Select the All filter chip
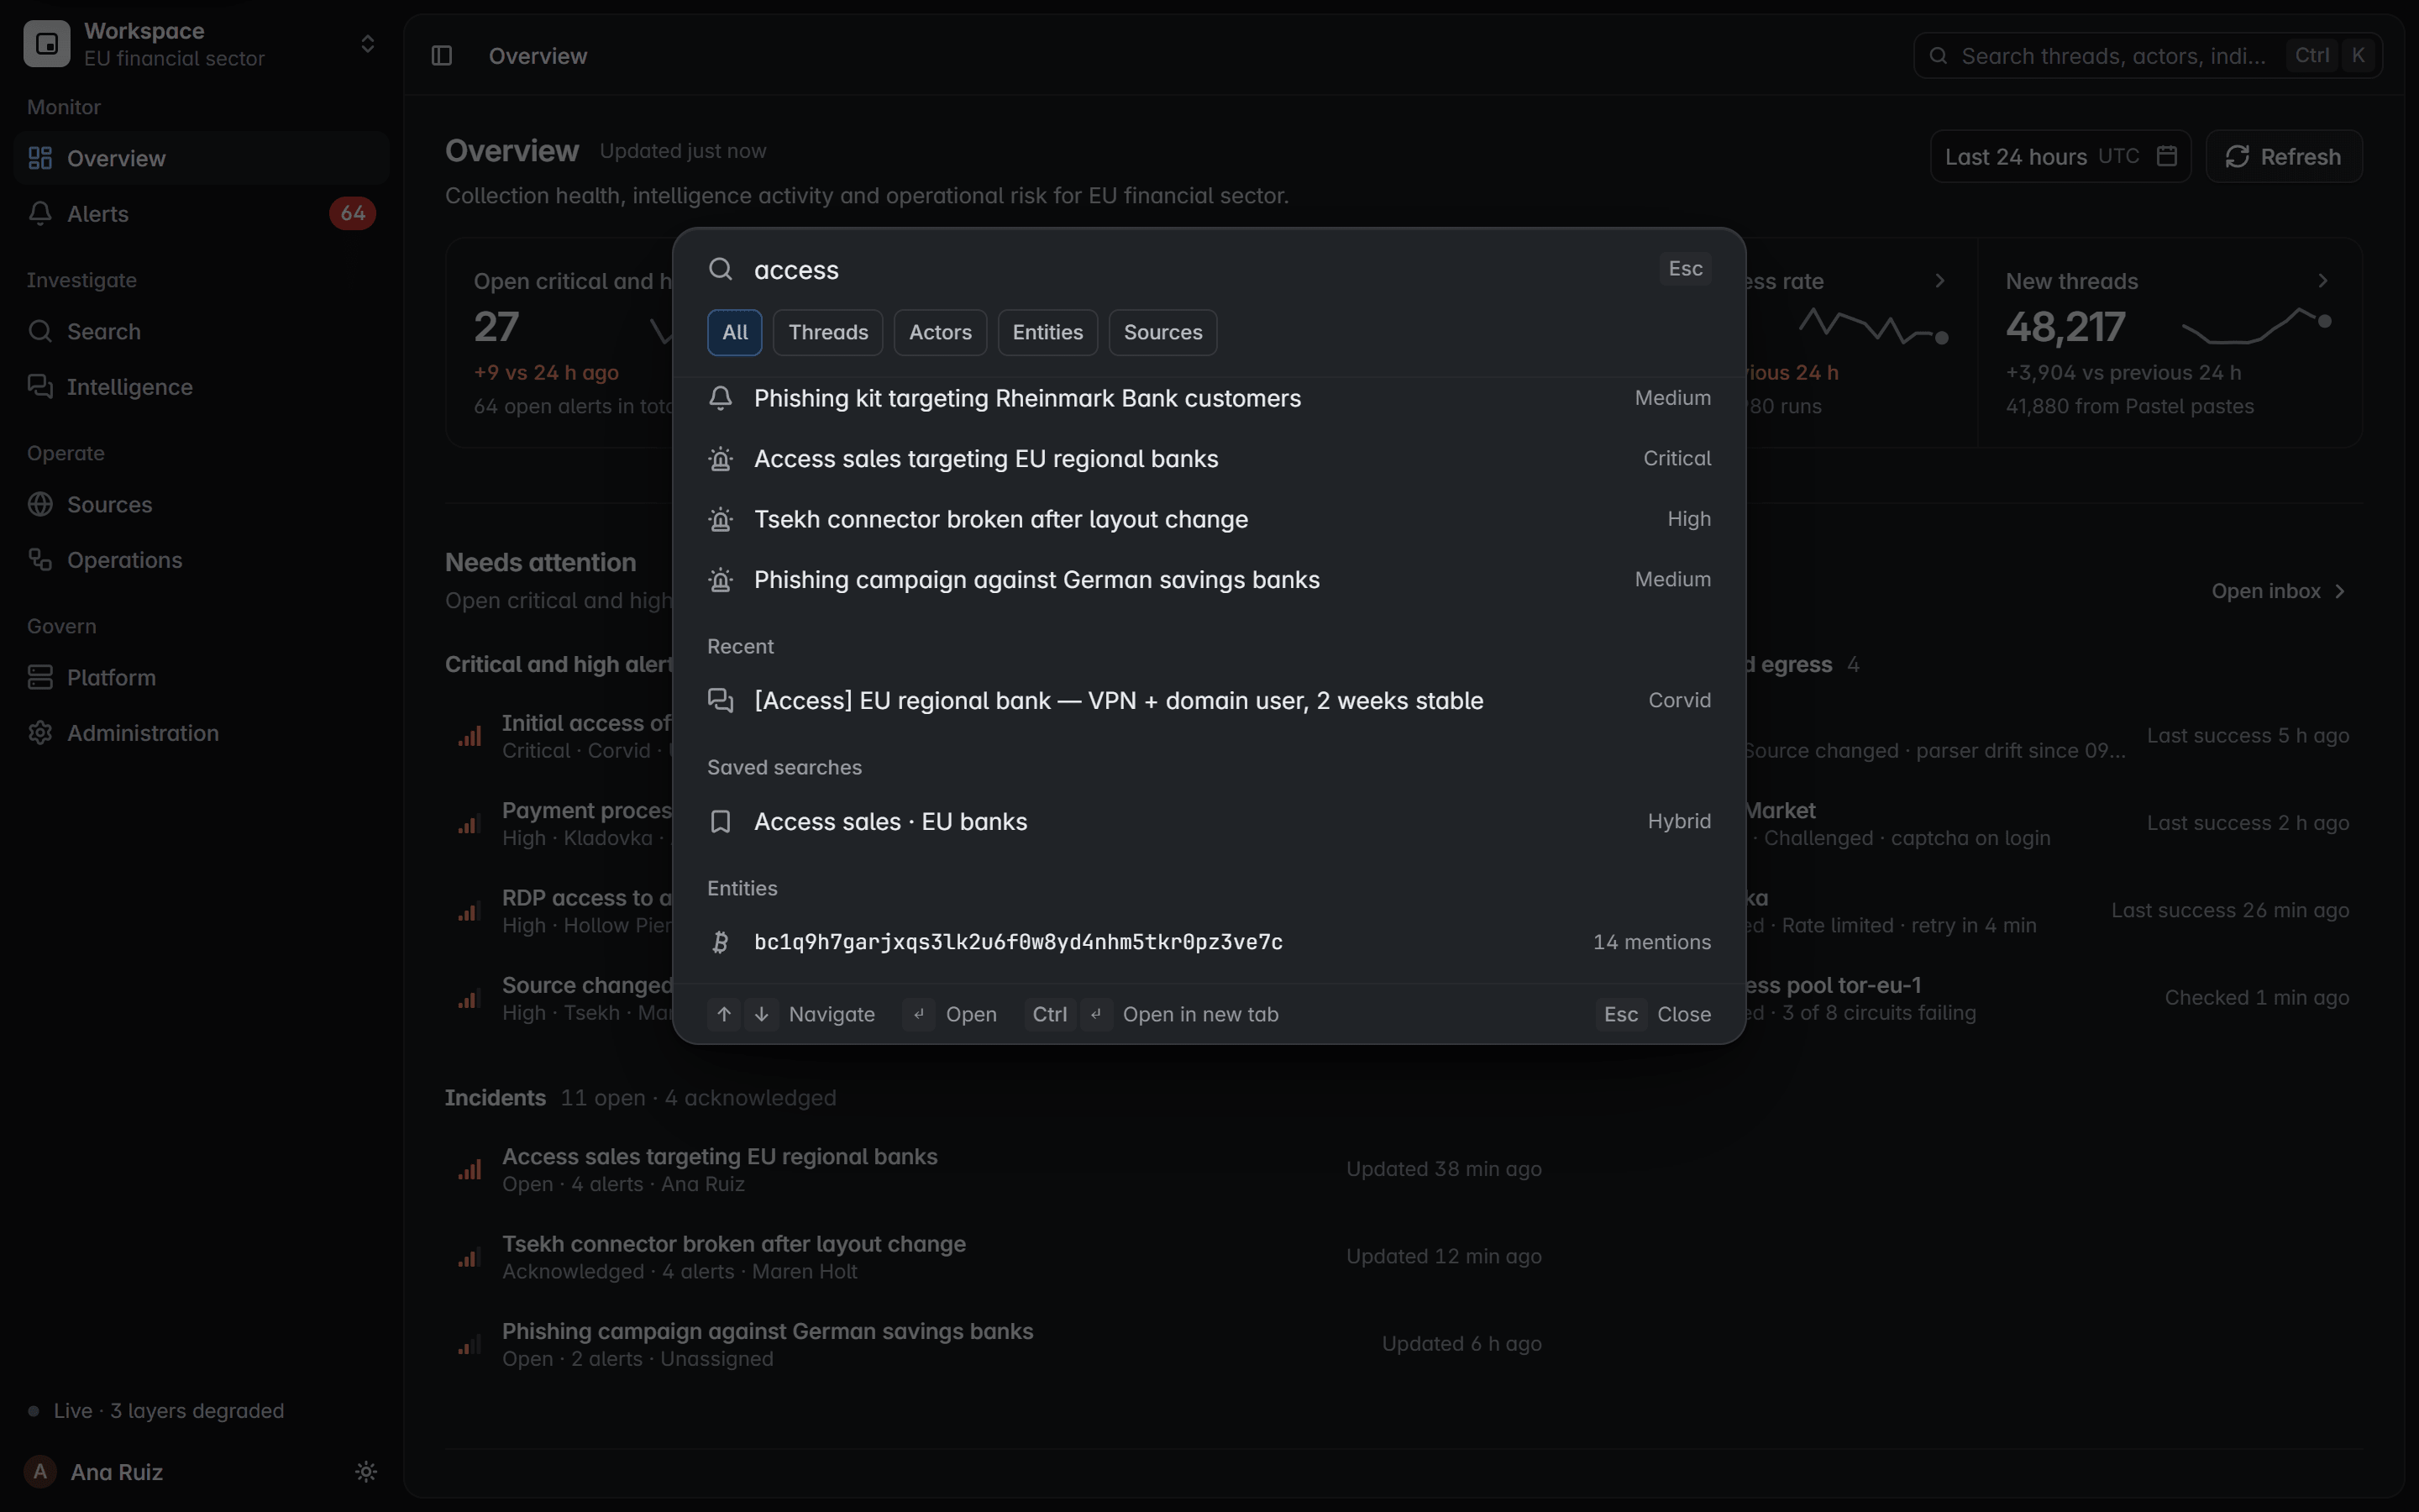The height and width of the screenshot is (1512, 2419). pyautogui.click(x=735, y=332)
